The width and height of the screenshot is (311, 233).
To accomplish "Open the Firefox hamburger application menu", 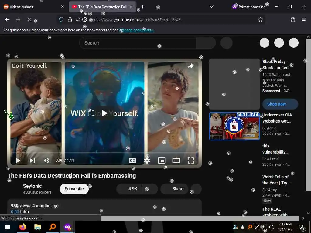I will point(303,19).
